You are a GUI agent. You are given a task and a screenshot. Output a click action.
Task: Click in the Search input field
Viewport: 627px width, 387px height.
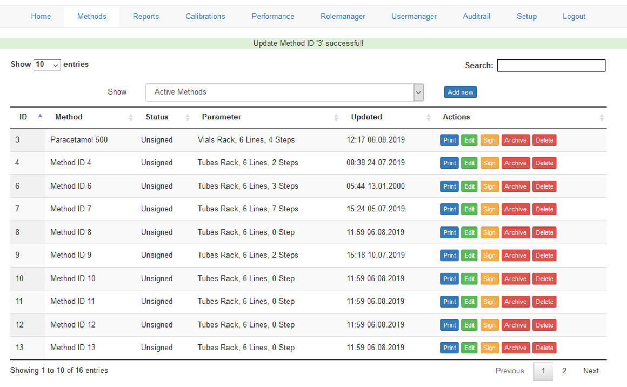point(551,65)
